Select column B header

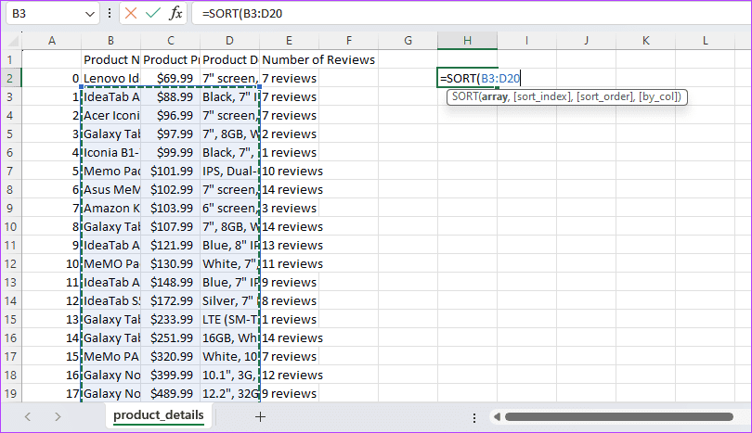tap(110, 41)
